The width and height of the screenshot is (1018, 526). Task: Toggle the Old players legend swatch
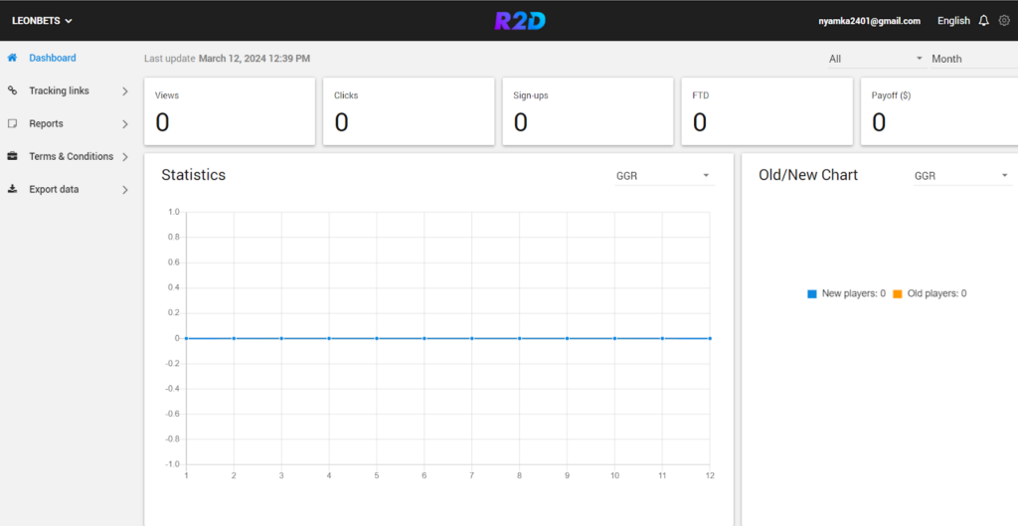pyautogui.click(x=898, y=294)
